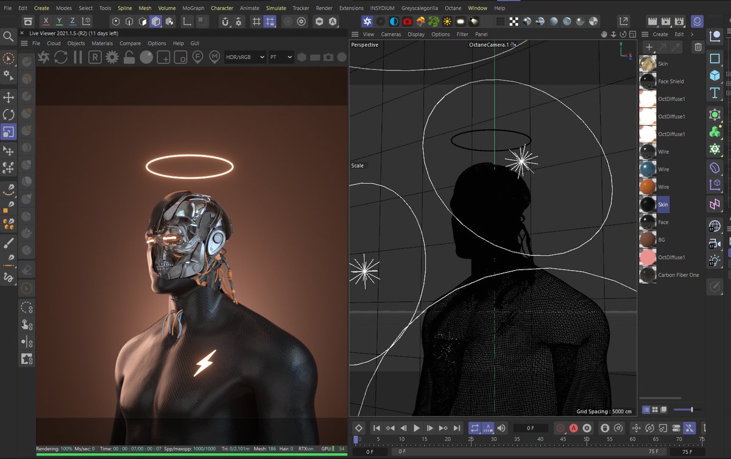The height and width of the screenshot is (459, 731).
Task: Open Live Viewer Materials menu
Action: pyautogui.click(x=102, y=43)
